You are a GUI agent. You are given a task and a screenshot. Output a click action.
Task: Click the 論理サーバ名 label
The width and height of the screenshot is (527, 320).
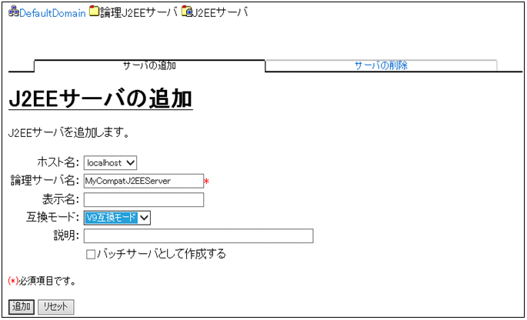45,181
